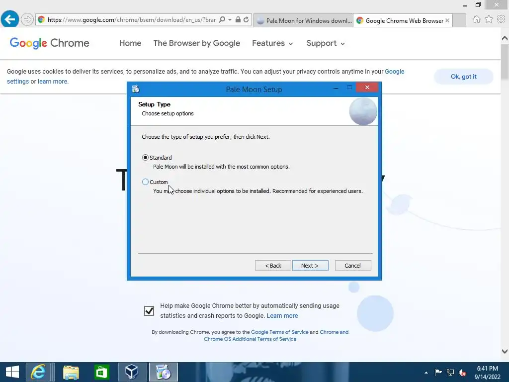Expand the Features dropdown menu
This screenshot has height=382, width=509.
pos(272,43)
